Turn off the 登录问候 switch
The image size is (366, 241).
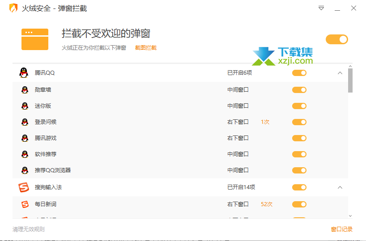pyautogui.click(x=299, y=122)
